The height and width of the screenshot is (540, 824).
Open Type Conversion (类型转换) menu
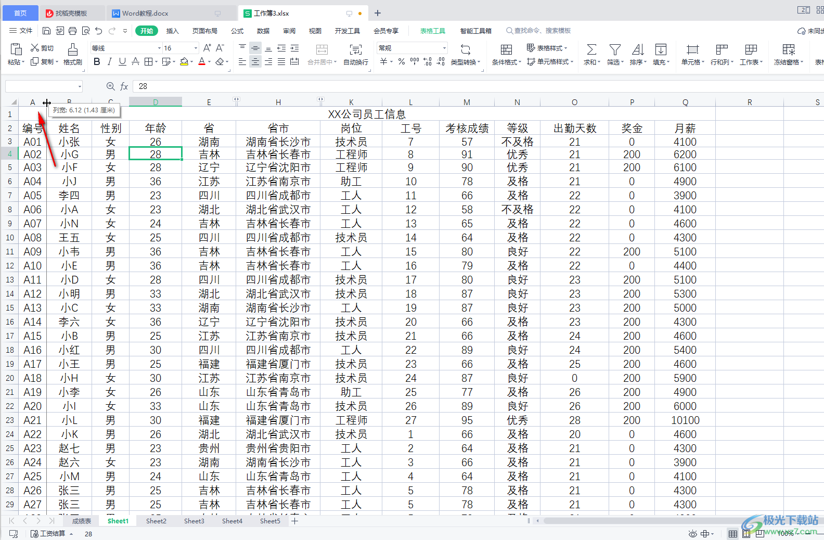[x=466, y=54]
